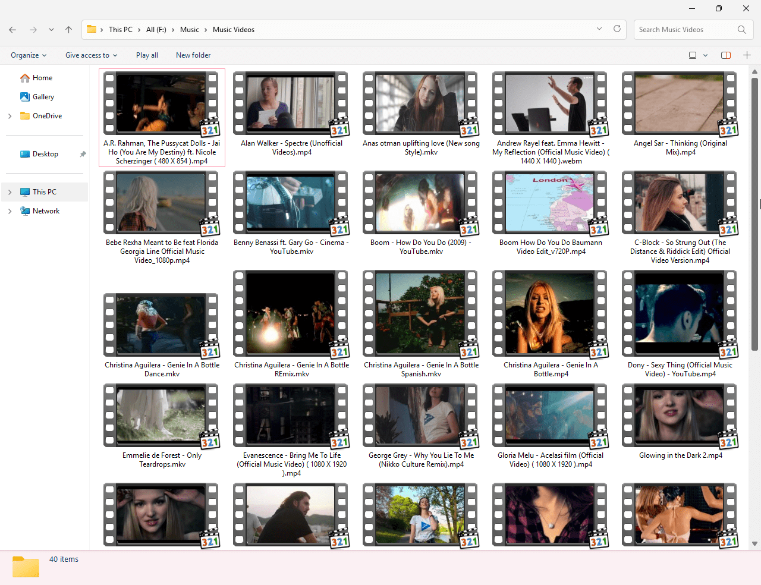
Task: Select Andrew Rayel My Reflection webm
Action: tap(551, 118)
